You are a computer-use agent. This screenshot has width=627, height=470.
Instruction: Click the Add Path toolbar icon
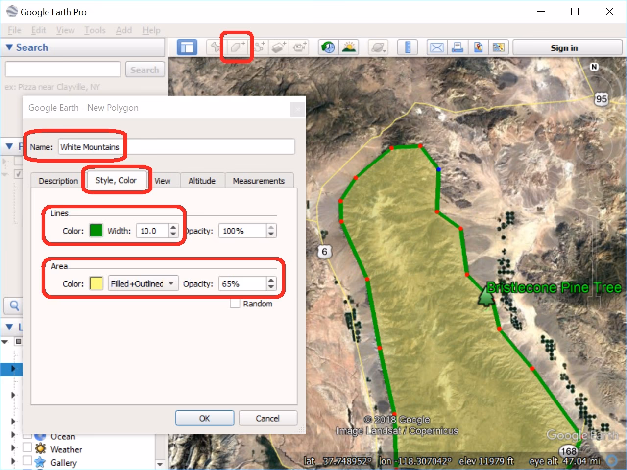tap(259, 47)
